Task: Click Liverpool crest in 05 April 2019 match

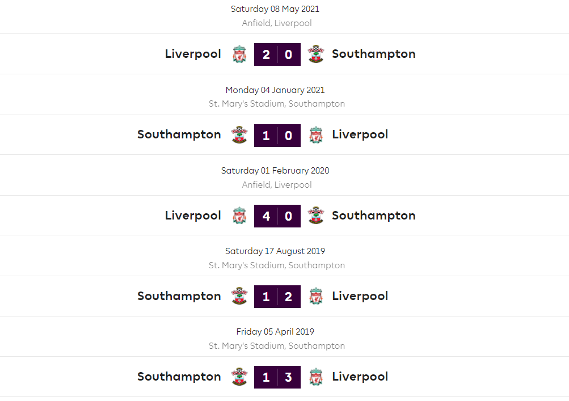Action: coord(315,377)
